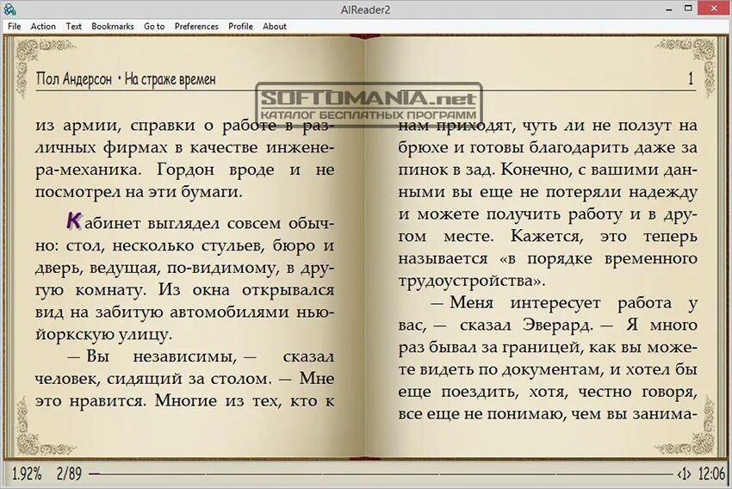The height and width of the screenshot is (489, 732).
Task: Click the word 'Гордон' on left page
Action: pos(185,170)
